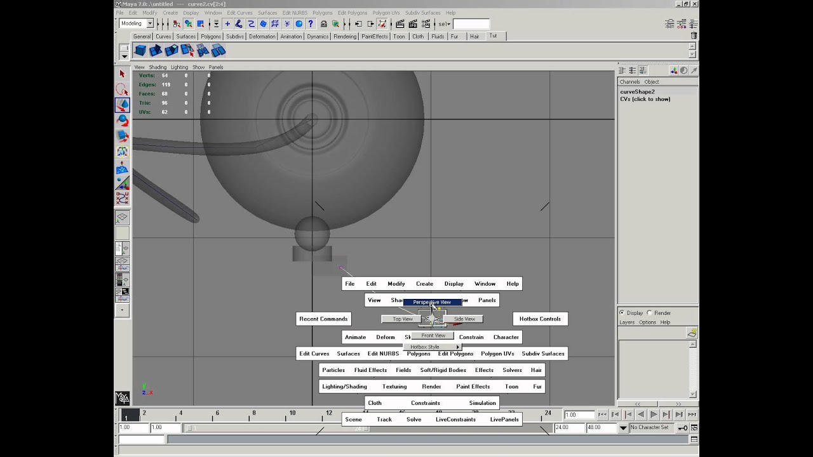Click the blue polygon cube shelf icon
Viewport: 813px width, 457px height.
pos(140,50)
